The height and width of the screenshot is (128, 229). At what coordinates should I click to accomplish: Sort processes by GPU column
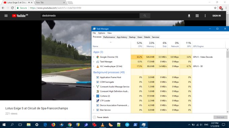click(x=186, y=45)
